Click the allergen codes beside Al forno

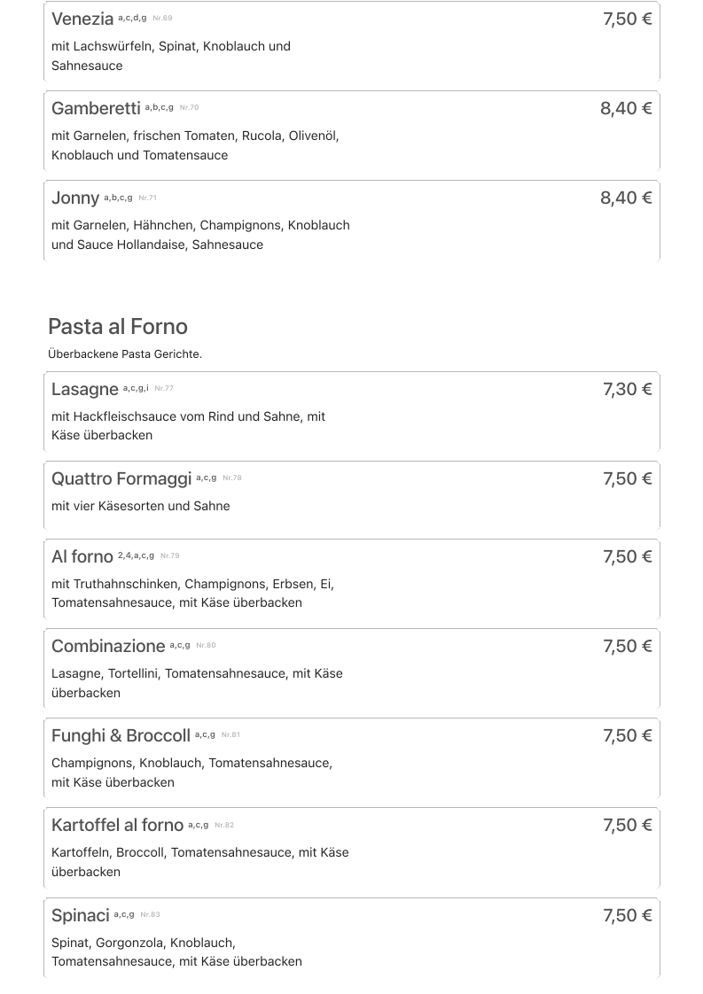(136, 555)
